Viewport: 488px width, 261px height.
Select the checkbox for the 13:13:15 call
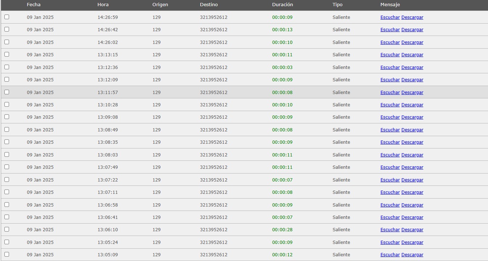coord(7,54)
